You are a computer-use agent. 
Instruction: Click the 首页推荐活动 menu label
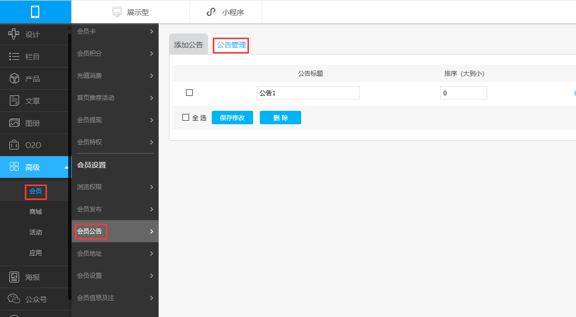(x=96, y=98)
